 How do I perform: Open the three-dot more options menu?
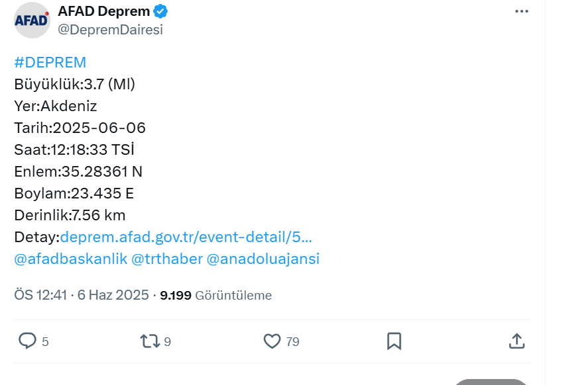521,11
